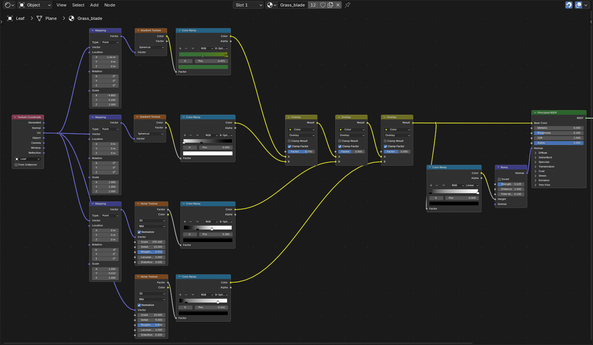The image size is (593, 345).
Task: Collapse the Principled BSDF node header
Action: [x=534, y=112]
